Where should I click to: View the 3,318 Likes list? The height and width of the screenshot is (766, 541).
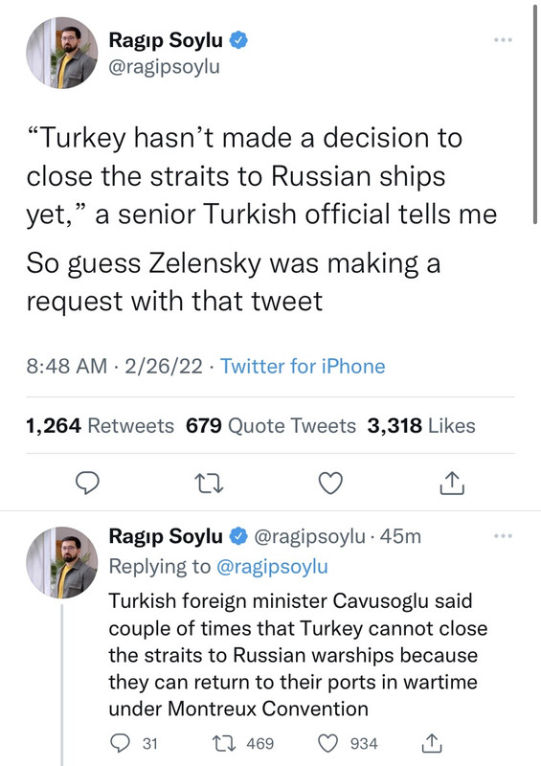point(421,425)
